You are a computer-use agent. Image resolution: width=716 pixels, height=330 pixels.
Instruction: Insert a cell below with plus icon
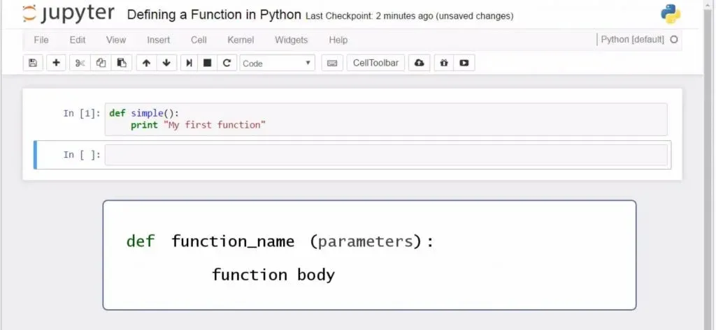pyautogui.click(x=56, y=63)
